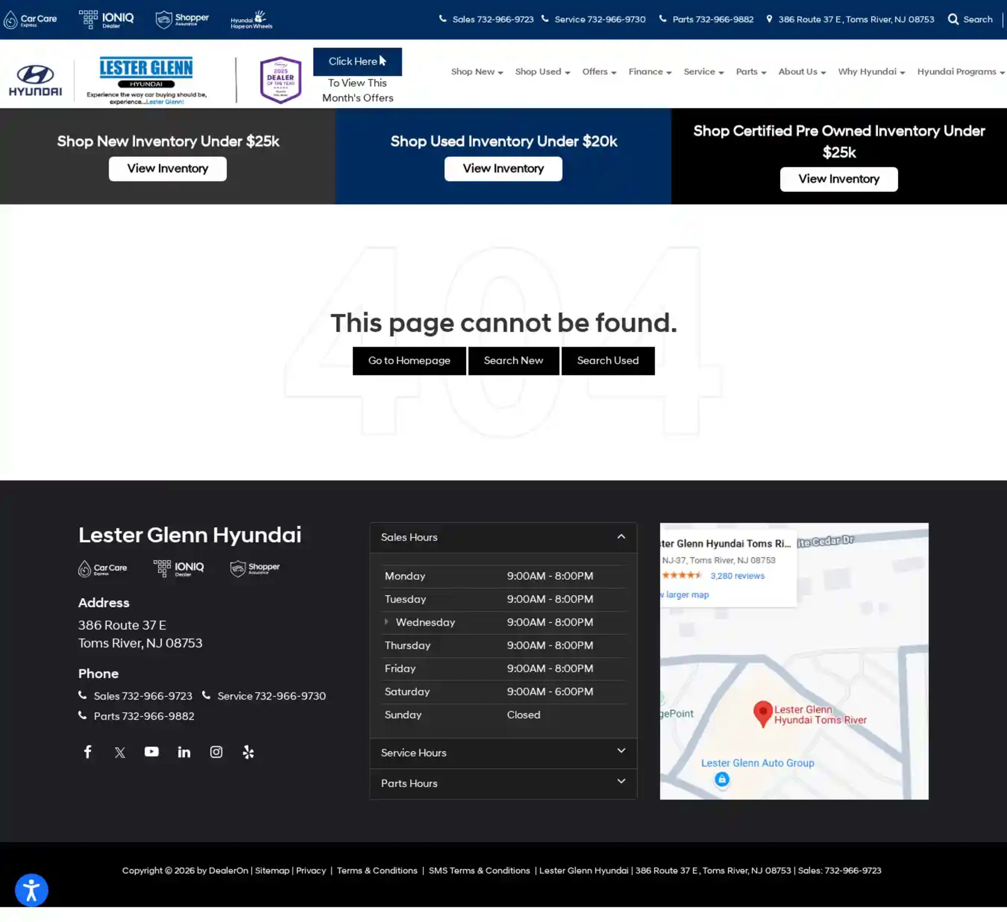Open the YouTube social icon
The height and width of the screenshot is (922, 1007).
click(152, 752)
